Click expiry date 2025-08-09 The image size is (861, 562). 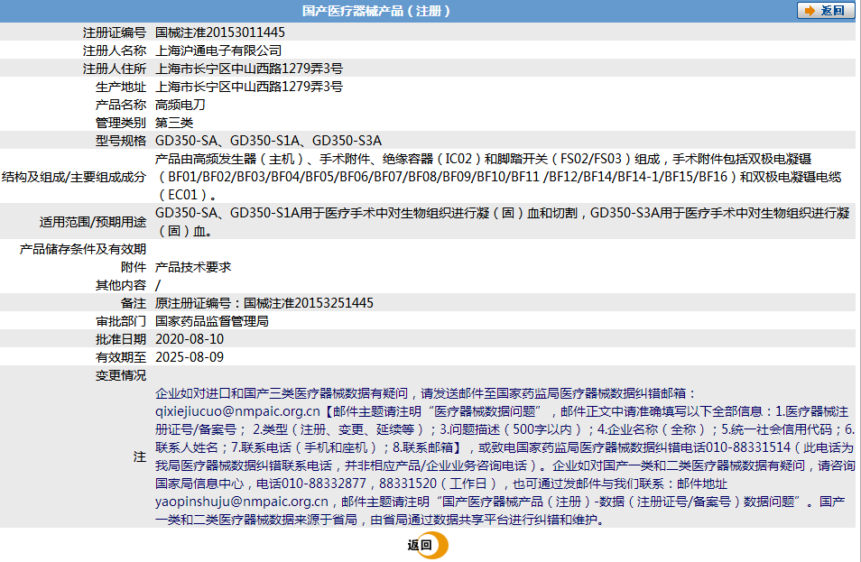pos(190,357)
